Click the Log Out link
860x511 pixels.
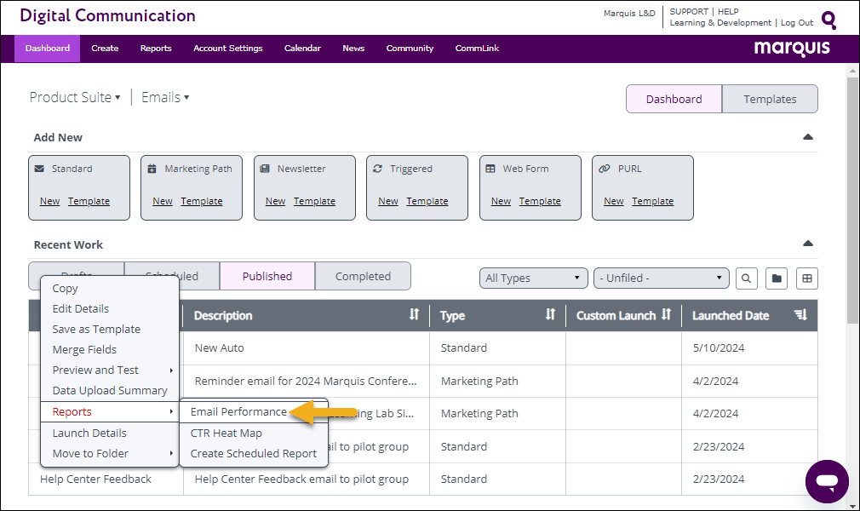pyautogui.click(x=797, y=22)
